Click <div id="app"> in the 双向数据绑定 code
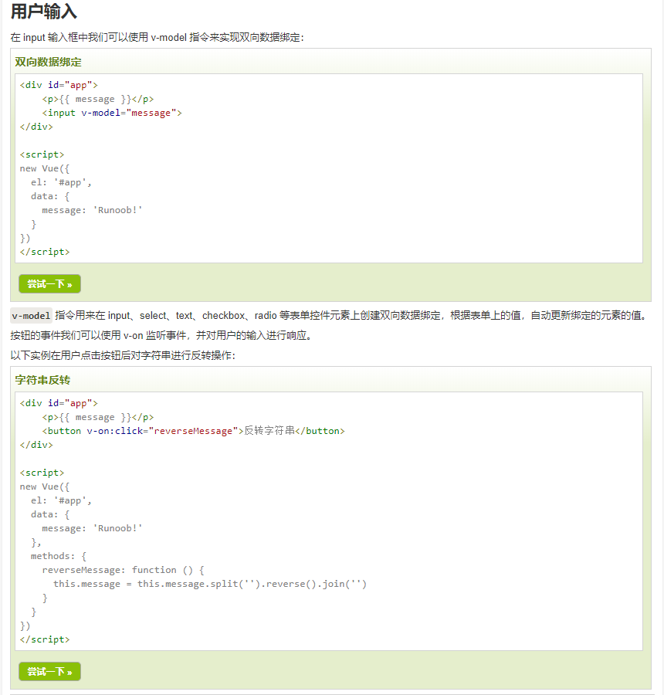Screen dimensions: 664x695 (x=59, y=85)
